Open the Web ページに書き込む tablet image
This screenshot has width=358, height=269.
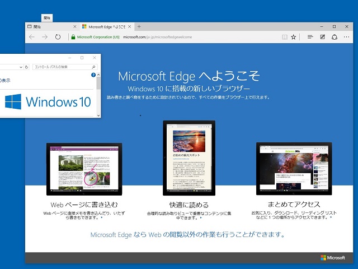tap(84, 169)
